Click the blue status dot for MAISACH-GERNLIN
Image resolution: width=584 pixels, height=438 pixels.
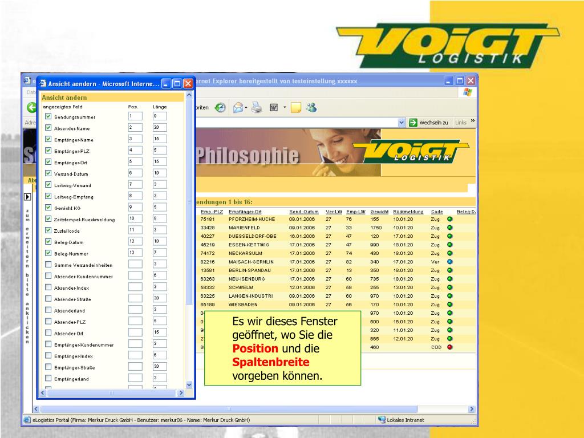point(450,262)
